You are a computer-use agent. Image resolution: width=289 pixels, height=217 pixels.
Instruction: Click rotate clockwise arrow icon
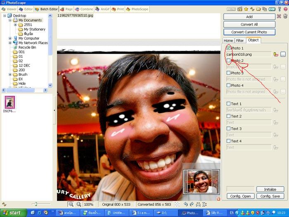point(192,204)
